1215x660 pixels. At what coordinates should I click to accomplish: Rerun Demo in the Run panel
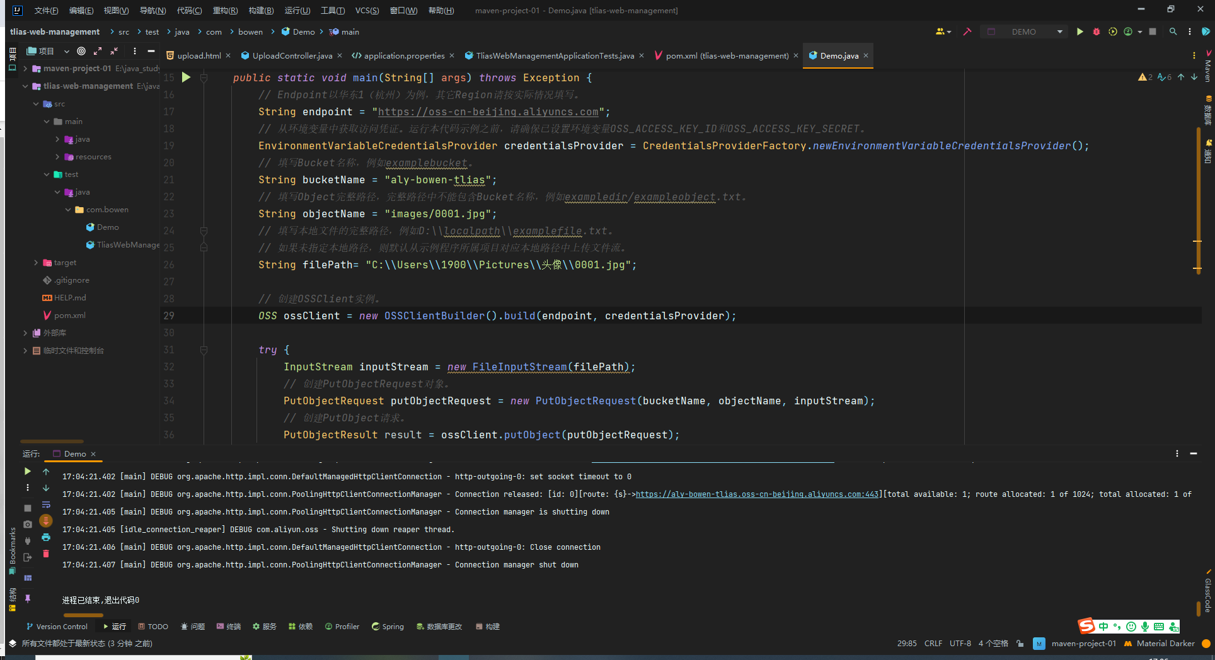(x=27, y=471)
